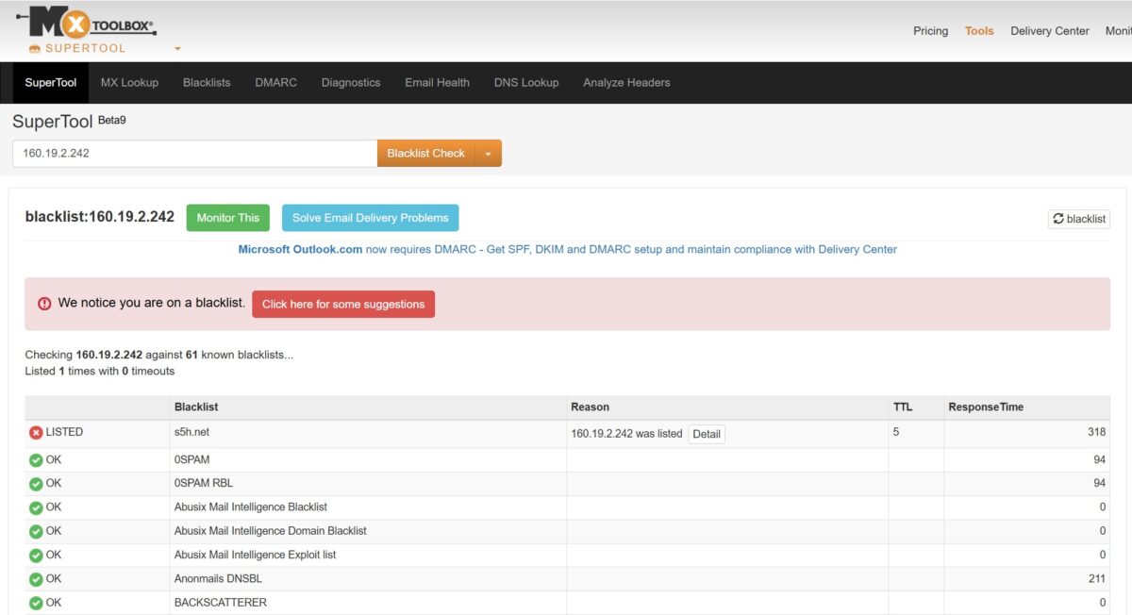
Task: Click the Blacklist column header
Action: pyautogui.click(x=196, y=407)
